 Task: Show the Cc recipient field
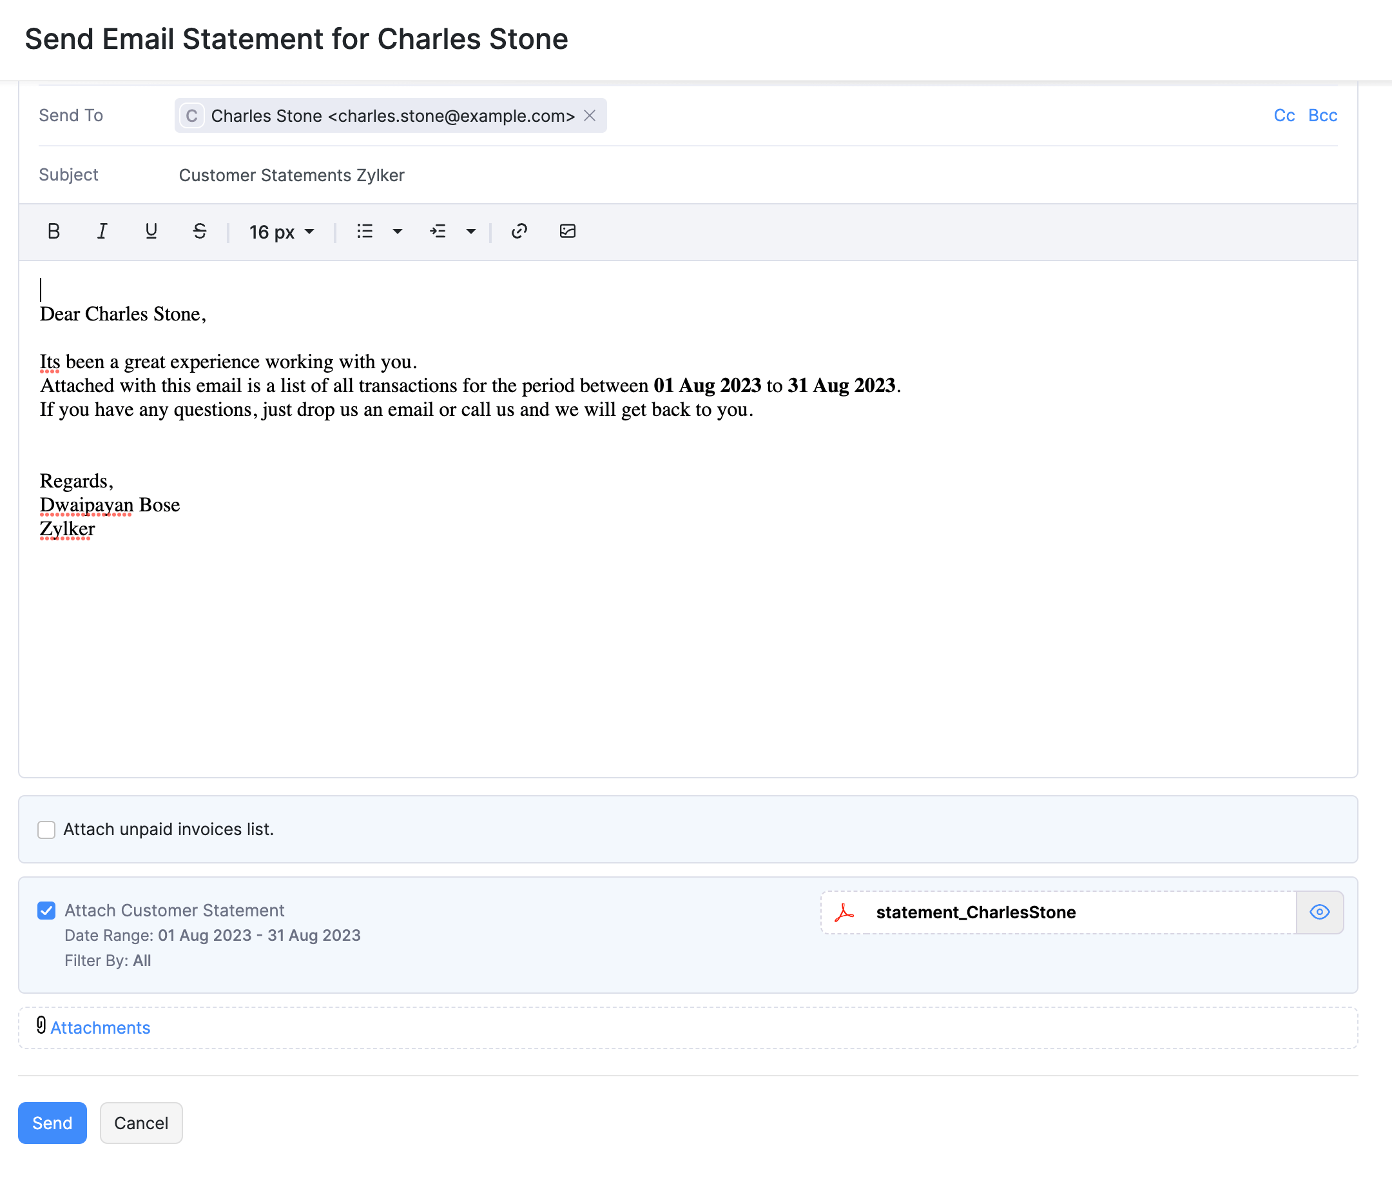(1284, 115)
